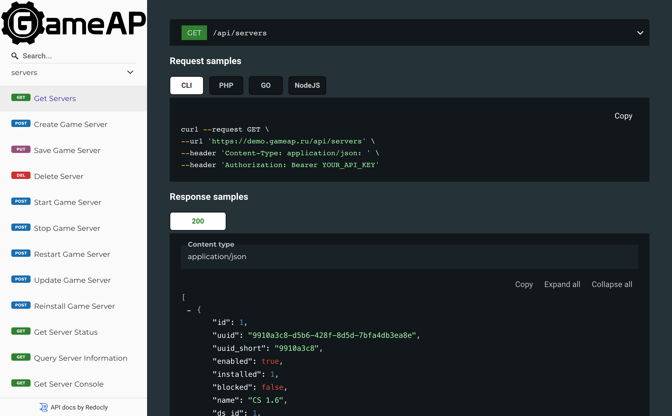This screenshot has height=416, width=672.
Task: Click the GET badge beside Get Server Status
Action: pos(21,331)
